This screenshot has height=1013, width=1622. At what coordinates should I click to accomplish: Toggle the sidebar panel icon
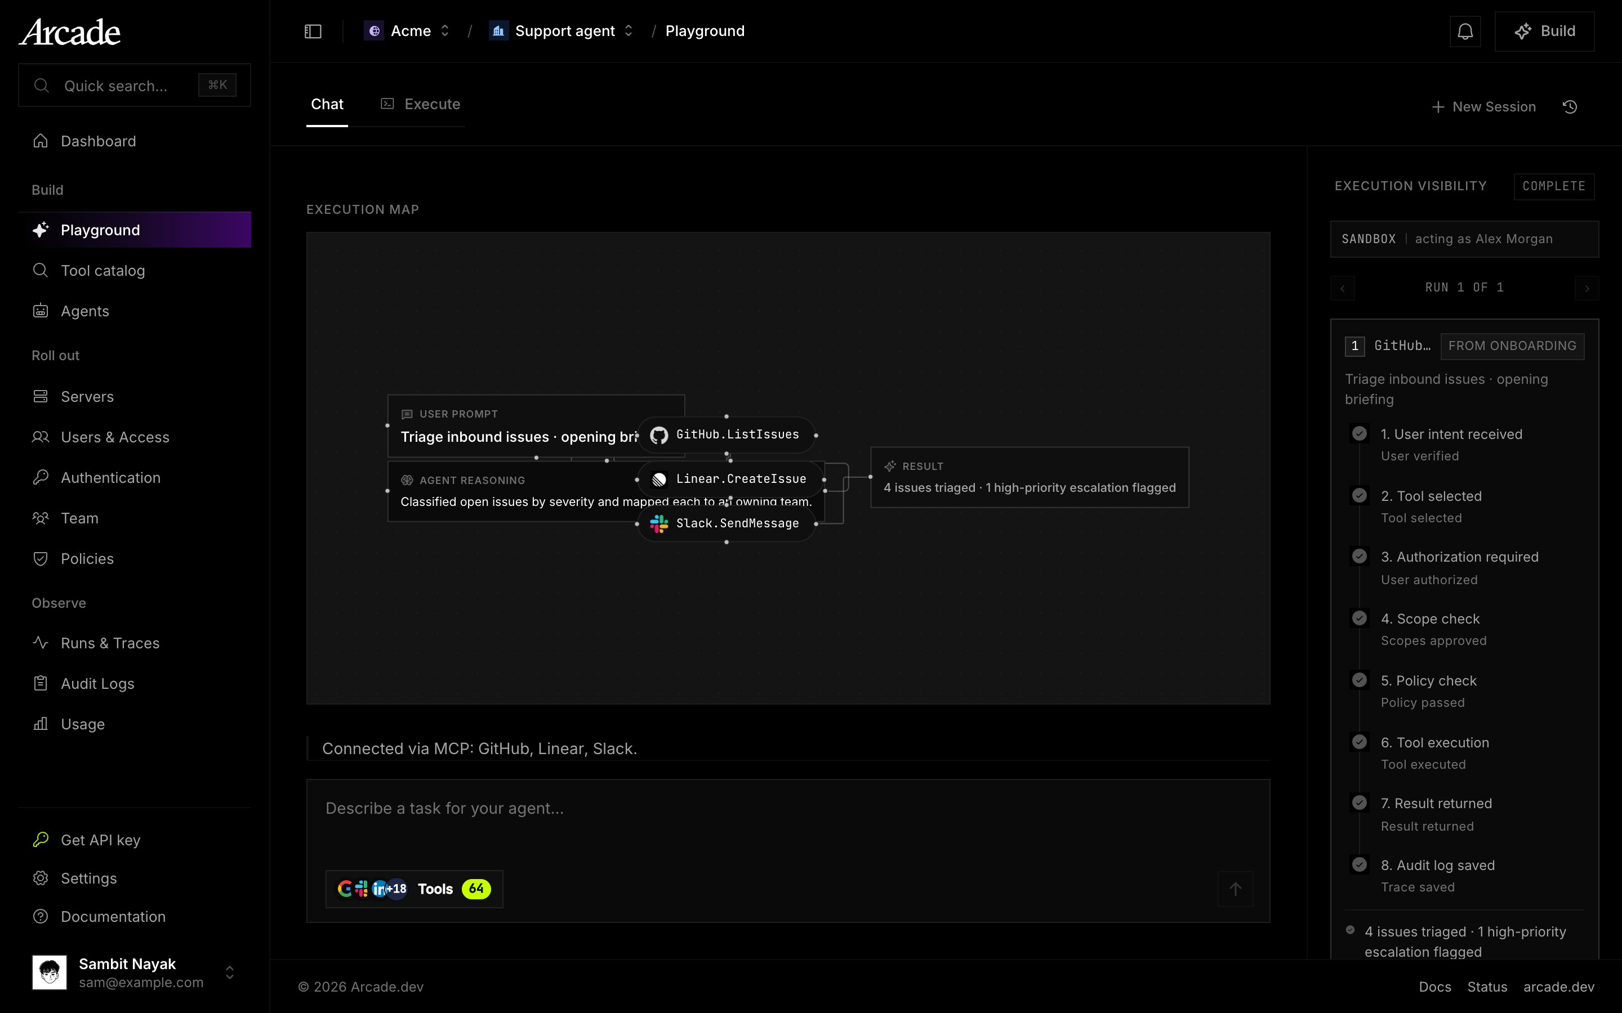coord(313,32)
